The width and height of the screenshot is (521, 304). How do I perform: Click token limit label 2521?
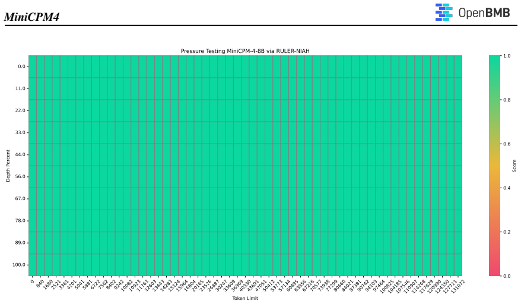pyautogui.click(x=55, y=284)
